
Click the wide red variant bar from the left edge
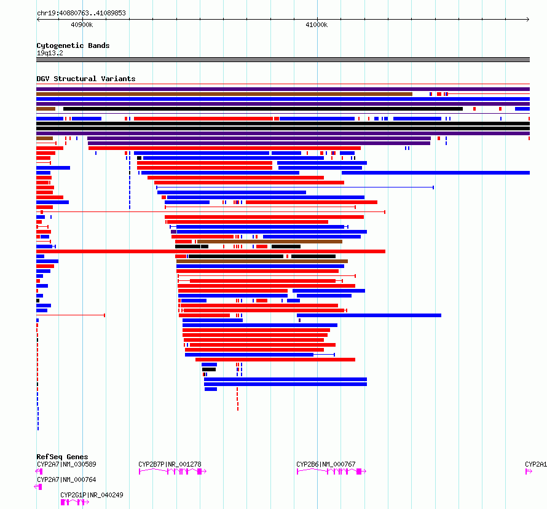click(211, 251)
